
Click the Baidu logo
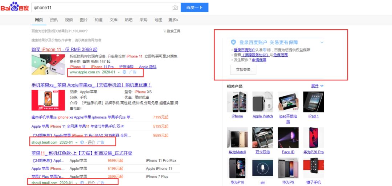15,7
